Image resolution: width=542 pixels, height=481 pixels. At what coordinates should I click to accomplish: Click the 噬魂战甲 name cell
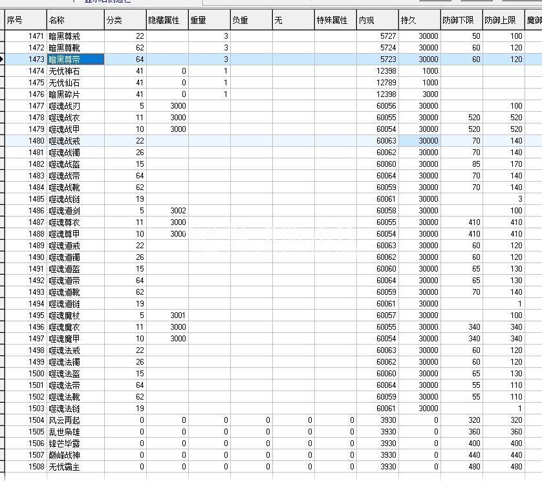(x=76, y=129)
